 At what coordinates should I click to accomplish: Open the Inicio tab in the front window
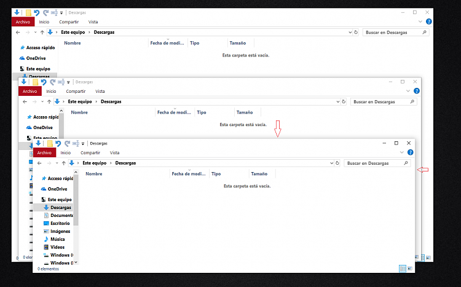point(66,152)
